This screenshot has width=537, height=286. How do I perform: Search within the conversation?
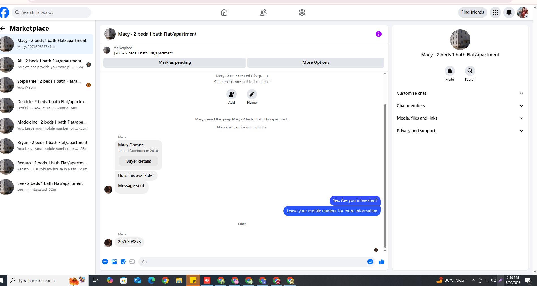[x=470, y=71]
